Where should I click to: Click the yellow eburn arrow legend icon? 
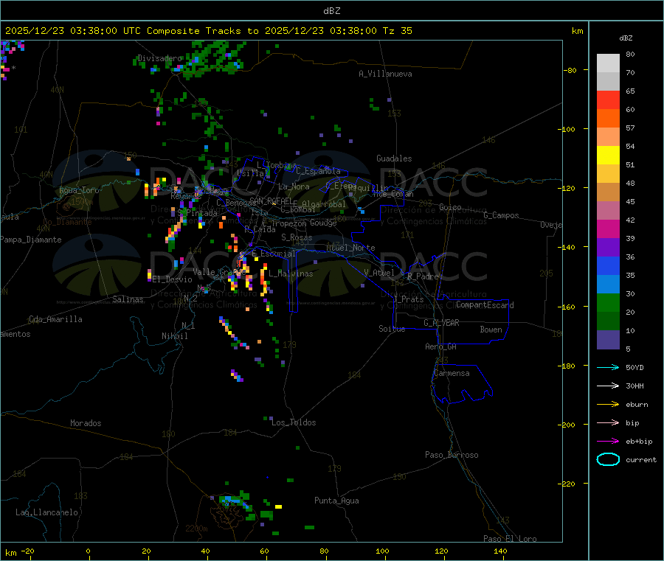(608, 405)
